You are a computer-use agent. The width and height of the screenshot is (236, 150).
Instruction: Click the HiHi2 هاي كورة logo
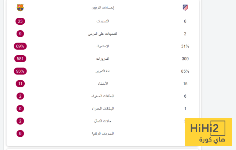(x=208, y=133)
